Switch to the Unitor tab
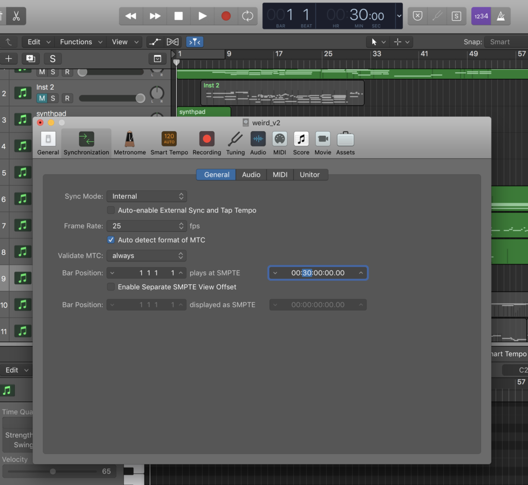The width and height of the screenshot is (528, 485). [x=310, y=174]
